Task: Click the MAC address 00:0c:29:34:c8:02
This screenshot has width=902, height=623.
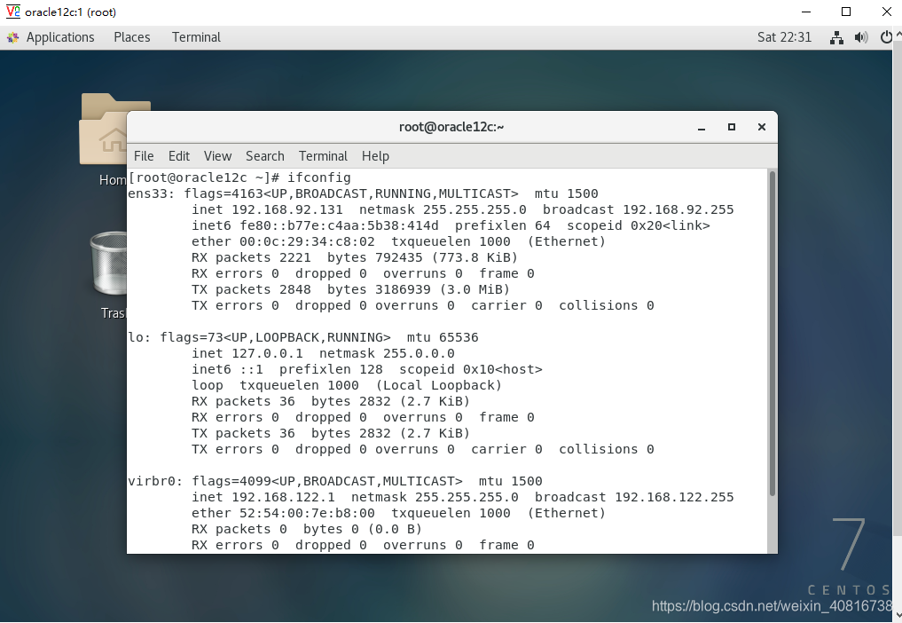Action: pyautogui.click(x=307, y=241)
